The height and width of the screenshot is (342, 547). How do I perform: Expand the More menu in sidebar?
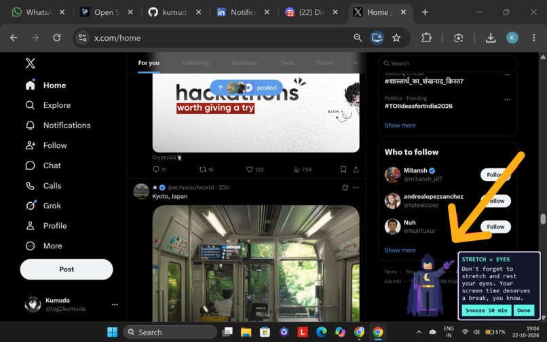pos(43,246)
